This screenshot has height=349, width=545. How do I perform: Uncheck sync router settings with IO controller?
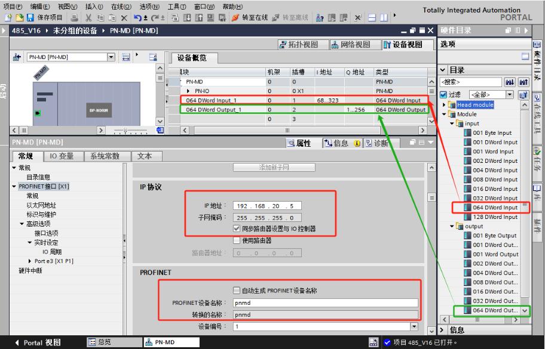click(237, 228)
